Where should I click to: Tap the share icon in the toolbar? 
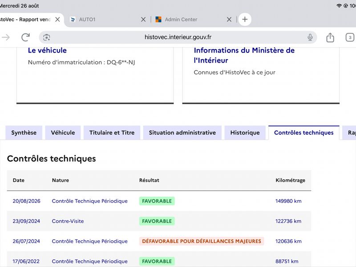(x=330, y=37)
